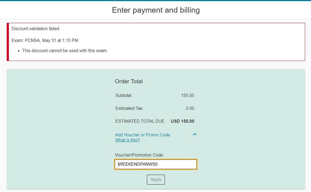Open Add Voucher or Promo Code link
The width and height of the screenshot is (311, 192).
coord(143,135)
